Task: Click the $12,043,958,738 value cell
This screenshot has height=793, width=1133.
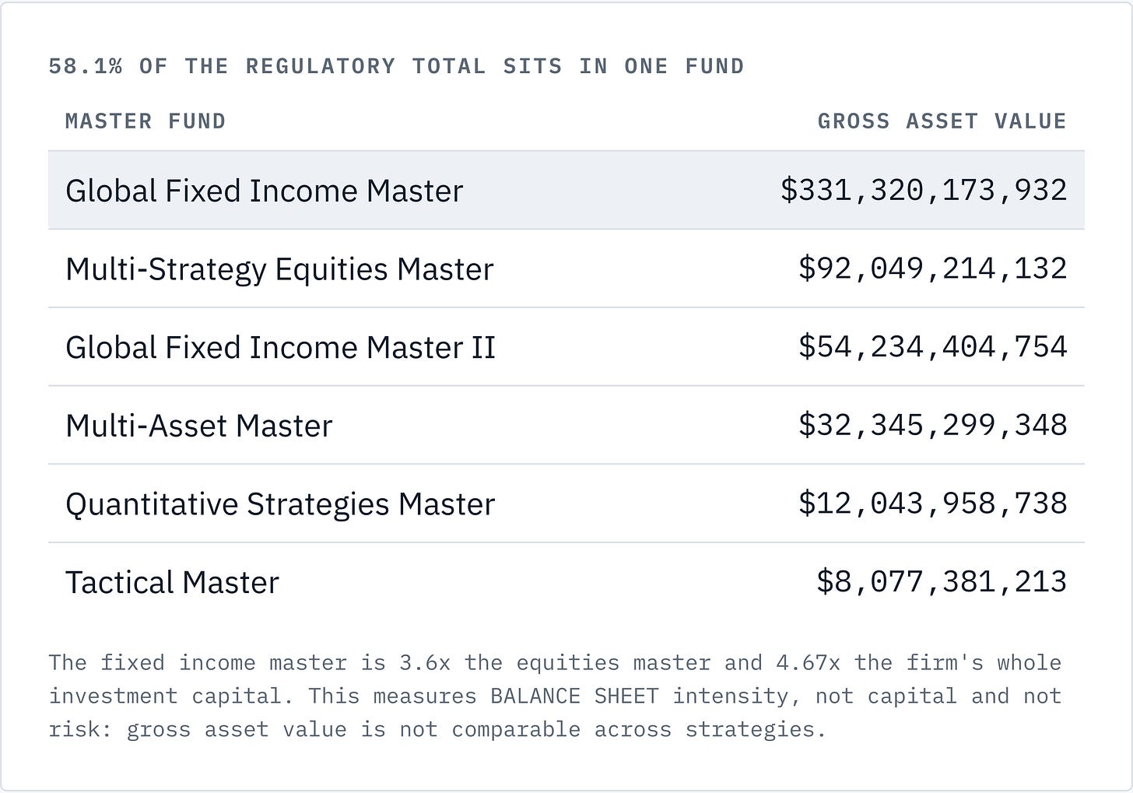Action: pos(932,504)
